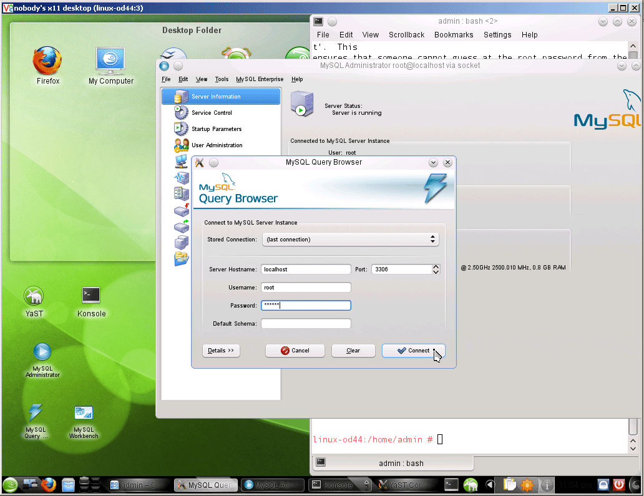Click the Restore sidebar icon with green arrow

pyautogui.click(x=181, y=226)
